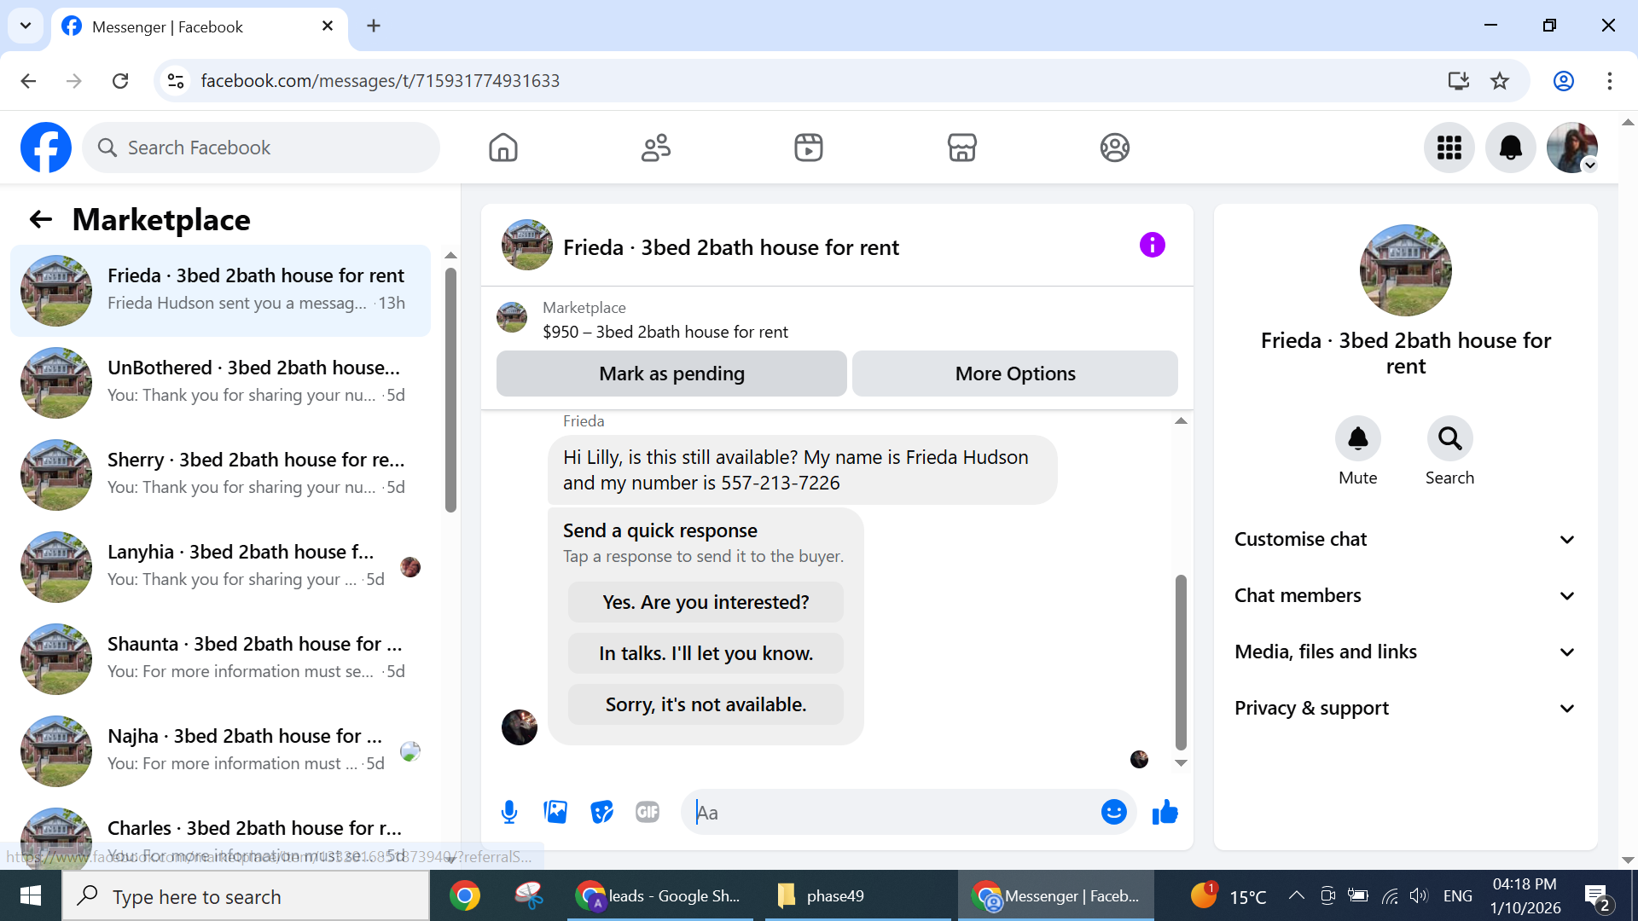The image size is (1638, 921).
Task: Open the sticker picker icon
Action: (601, 812)
